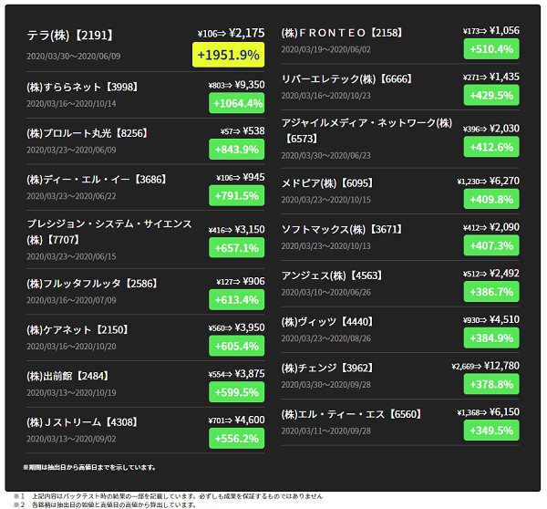Click the +843.9% green badge
This screenshot has width=547, height=509.
point(236,149)
